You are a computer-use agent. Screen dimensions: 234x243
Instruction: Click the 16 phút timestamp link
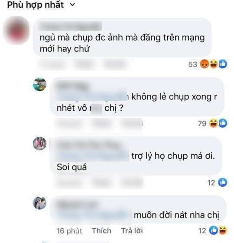point(69,231)
